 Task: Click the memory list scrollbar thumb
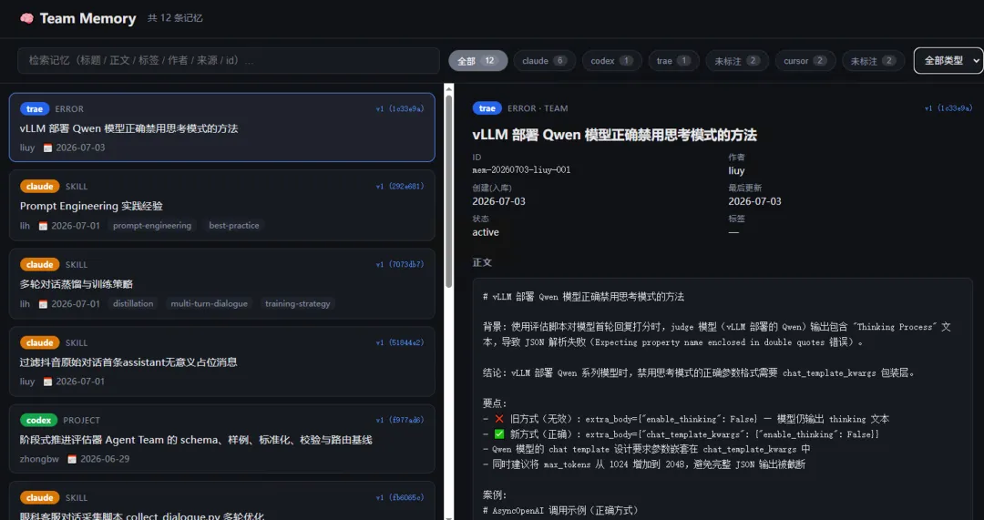[448, 191]
